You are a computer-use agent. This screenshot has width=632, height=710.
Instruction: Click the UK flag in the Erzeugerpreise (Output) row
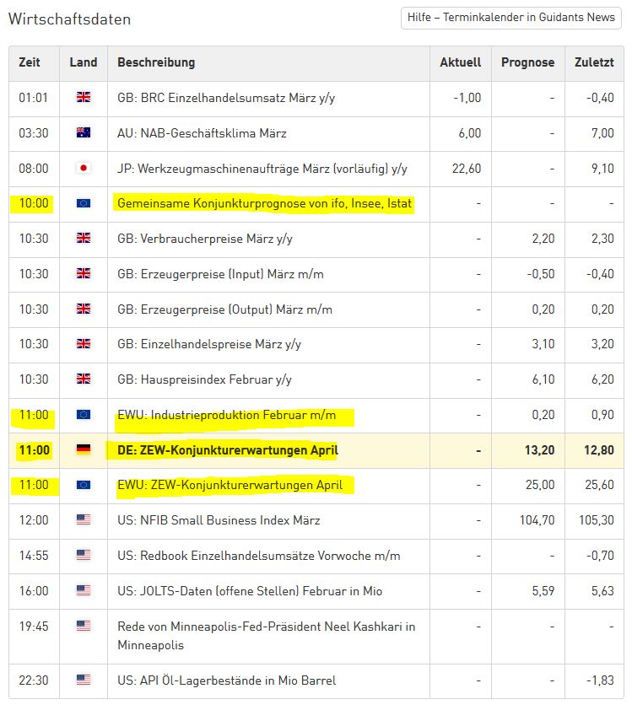click(84, 309)
